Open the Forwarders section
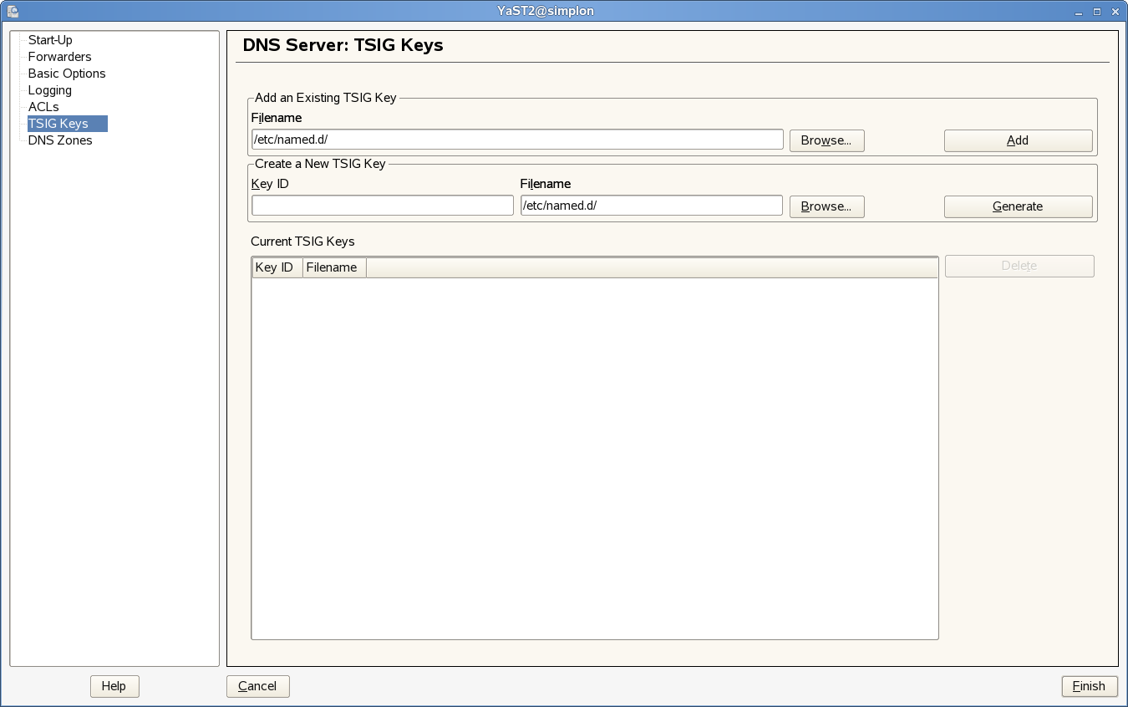This screenshot has height=707, width=1128. pos(59,57)
